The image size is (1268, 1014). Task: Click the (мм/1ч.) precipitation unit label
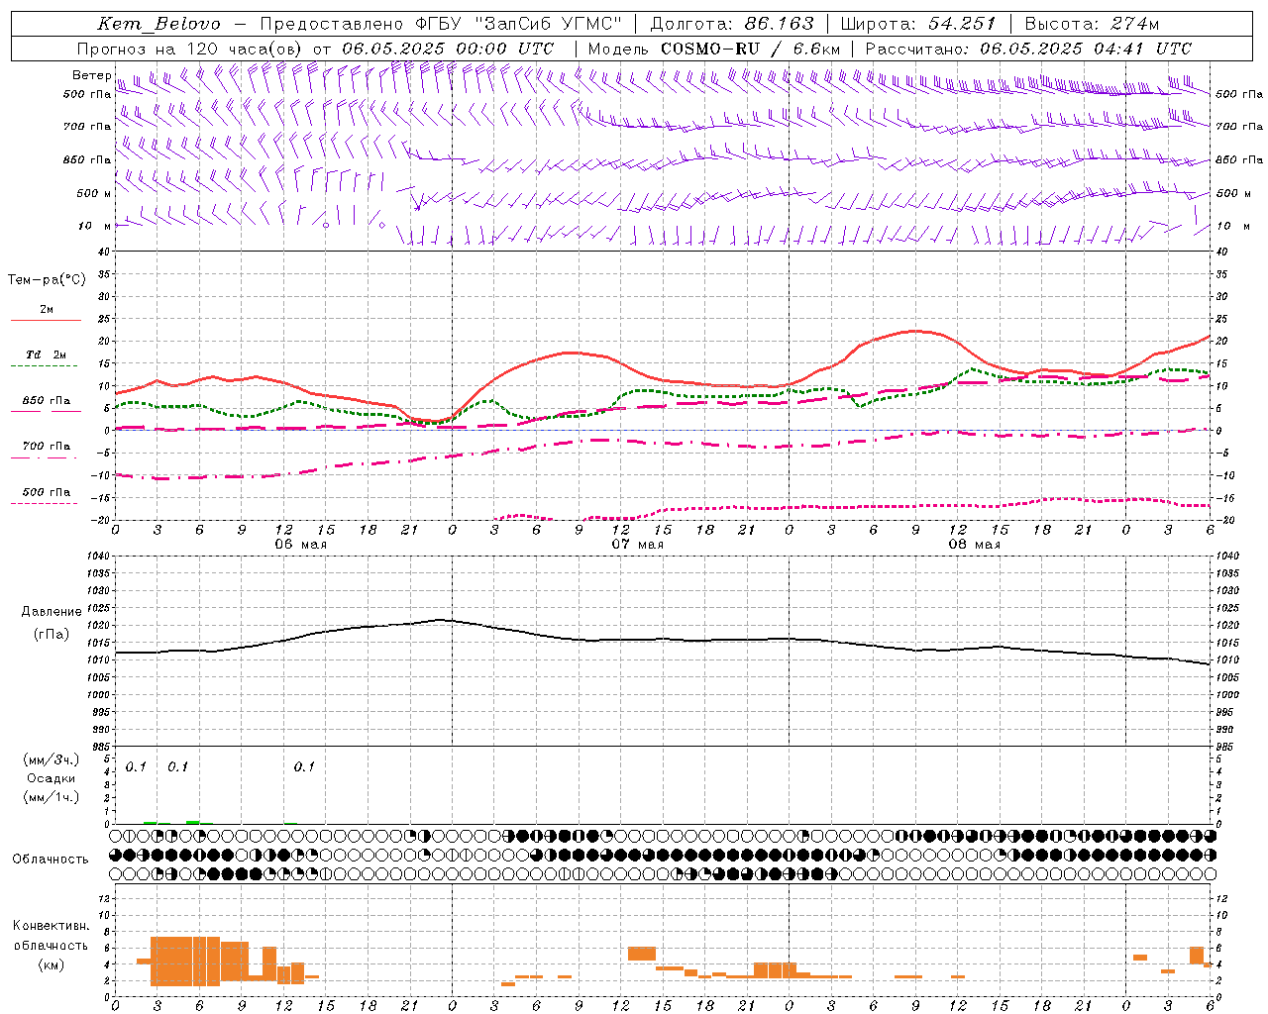[x=52, y=797]
